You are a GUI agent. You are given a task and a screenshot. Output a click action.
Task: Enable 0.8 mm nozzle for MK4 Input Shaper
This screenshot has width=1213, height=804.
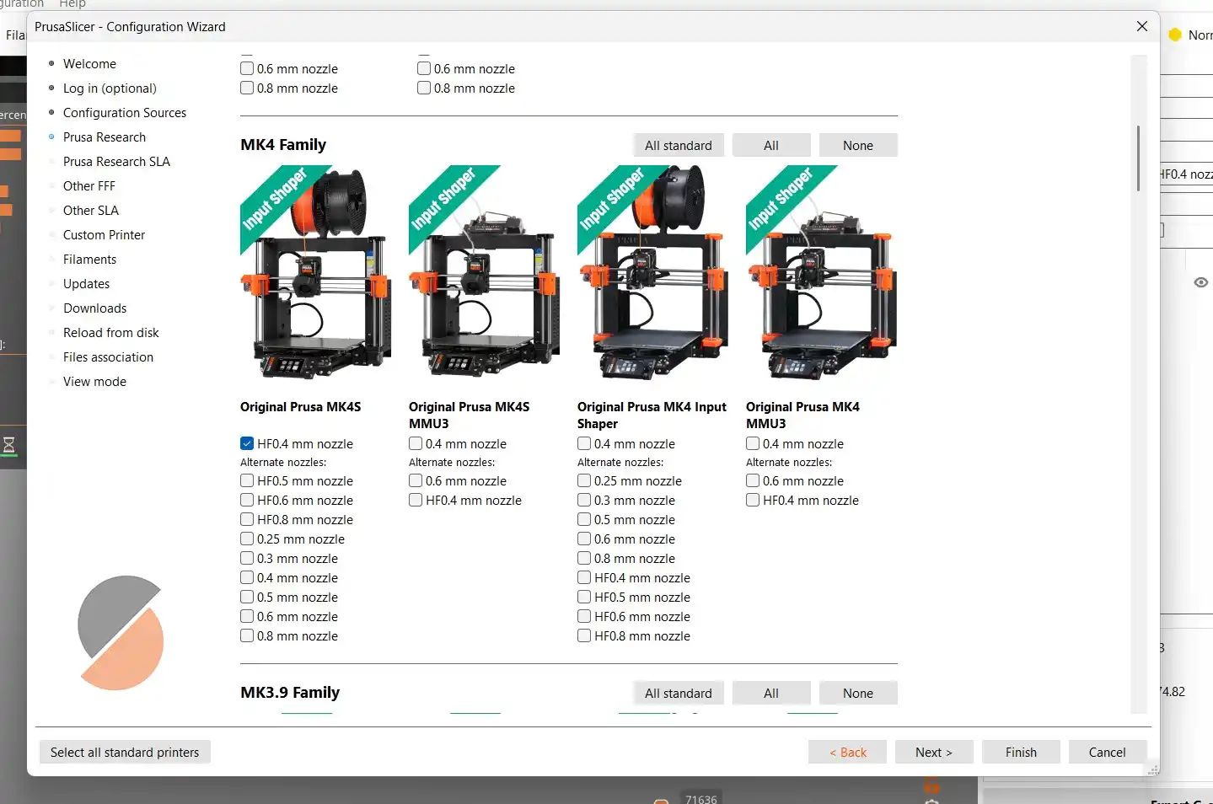584,558
